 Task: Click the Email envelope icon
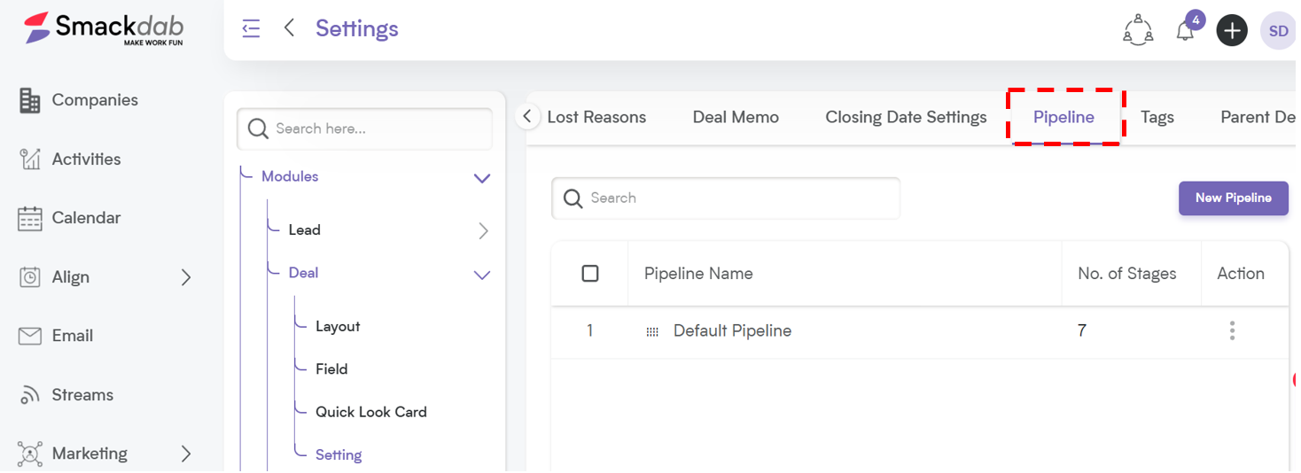pos(30,336)
